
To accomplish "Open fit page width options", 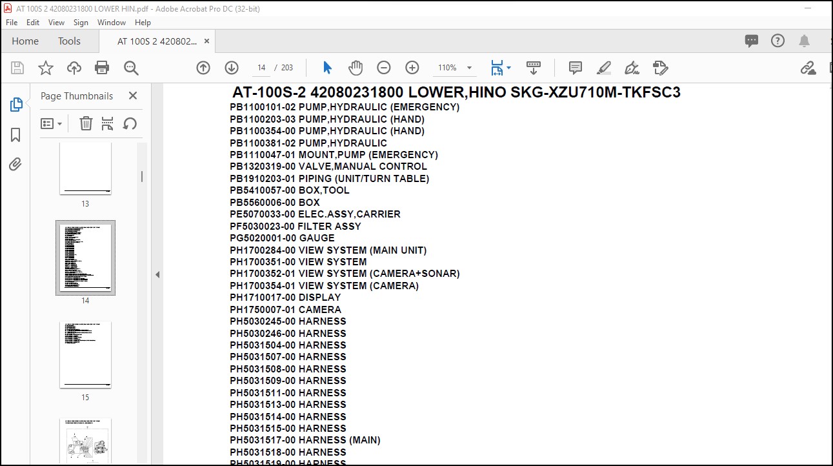I will coord(500,68).
